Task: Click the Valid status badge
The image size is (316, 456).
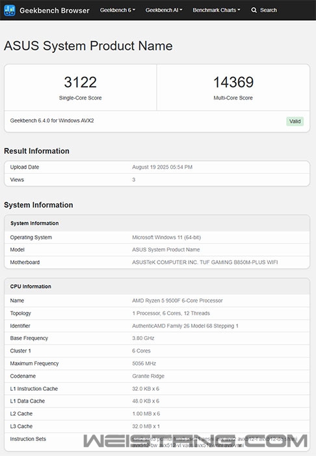Action: [x=295, y=121]
